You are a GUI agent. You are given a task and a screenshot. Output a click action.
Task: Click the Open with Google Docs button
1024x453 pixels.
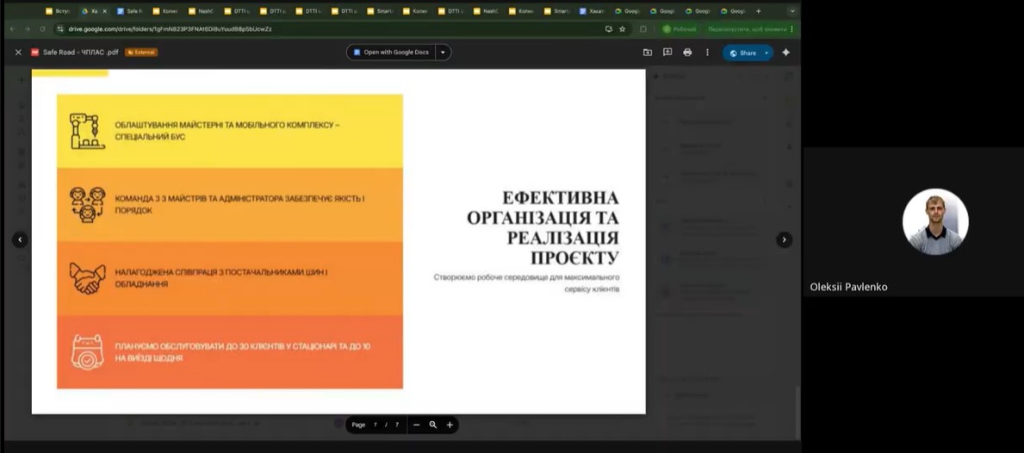coord(391,53)
